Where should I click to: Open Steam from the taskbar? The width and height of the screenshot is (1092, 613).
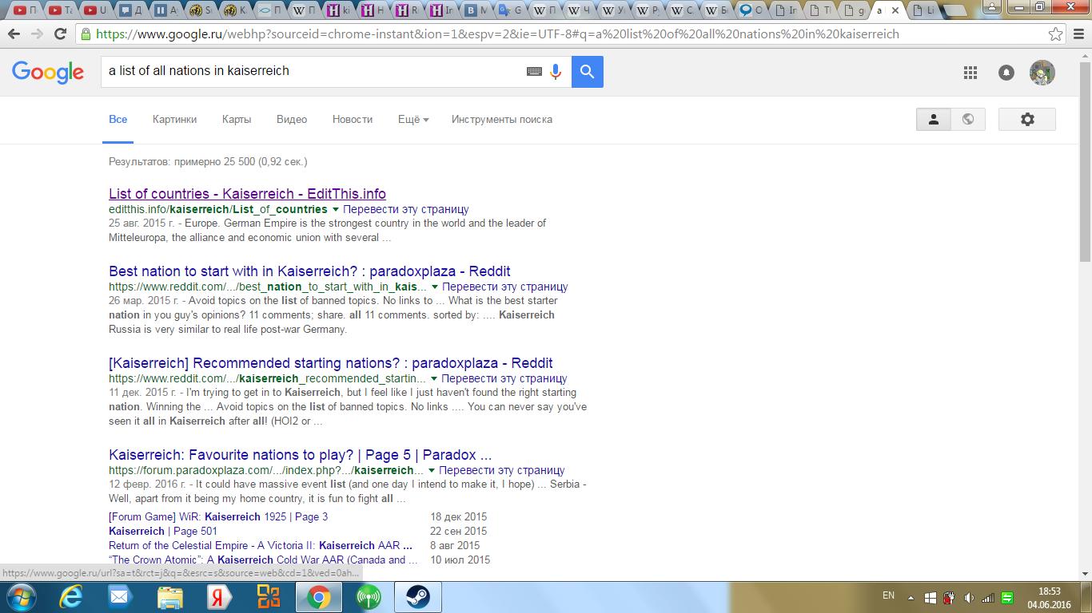pyautogui.click(x=416, y=597)
